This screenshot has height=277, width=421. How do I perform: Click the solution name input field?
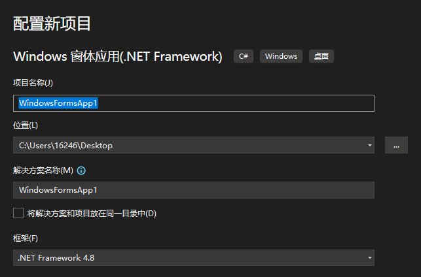194,190
